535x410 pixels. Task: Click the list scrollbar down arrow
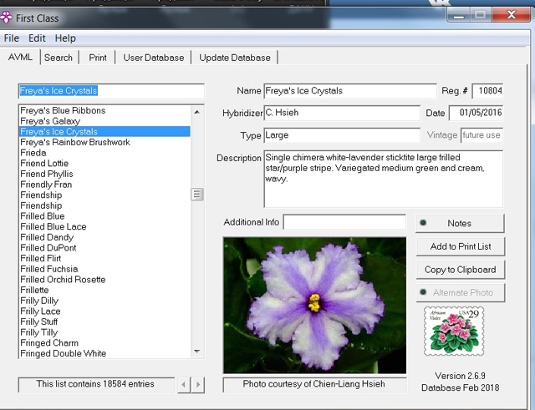(197, 352)
